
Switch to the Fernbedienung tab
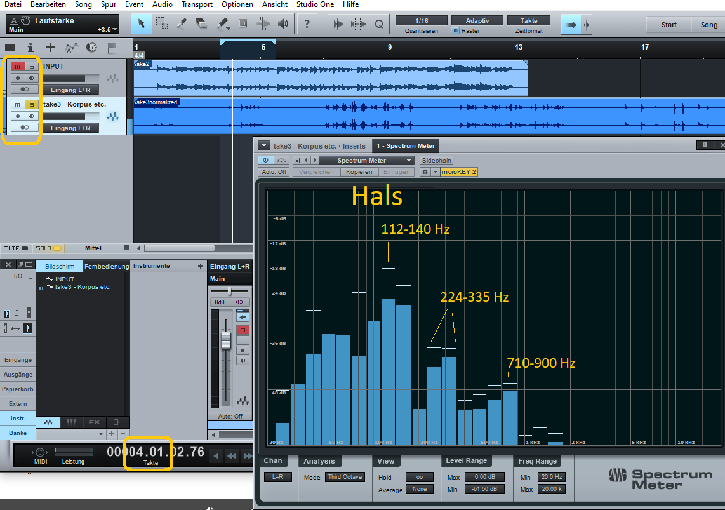point(107,266)
